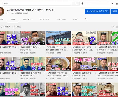This screenshot has width=118, height=97.
Task: Open more options for 収益化のメール video
Action: [95, 73]
